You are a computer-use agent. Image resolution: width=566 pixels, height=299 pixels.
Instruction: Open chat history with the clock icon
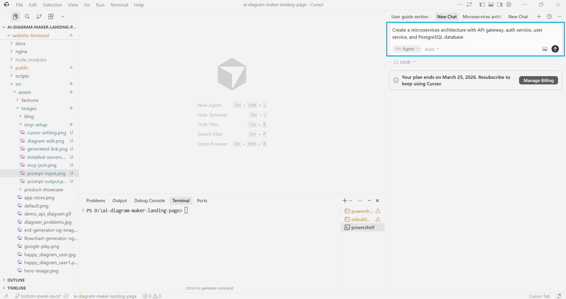549,17
